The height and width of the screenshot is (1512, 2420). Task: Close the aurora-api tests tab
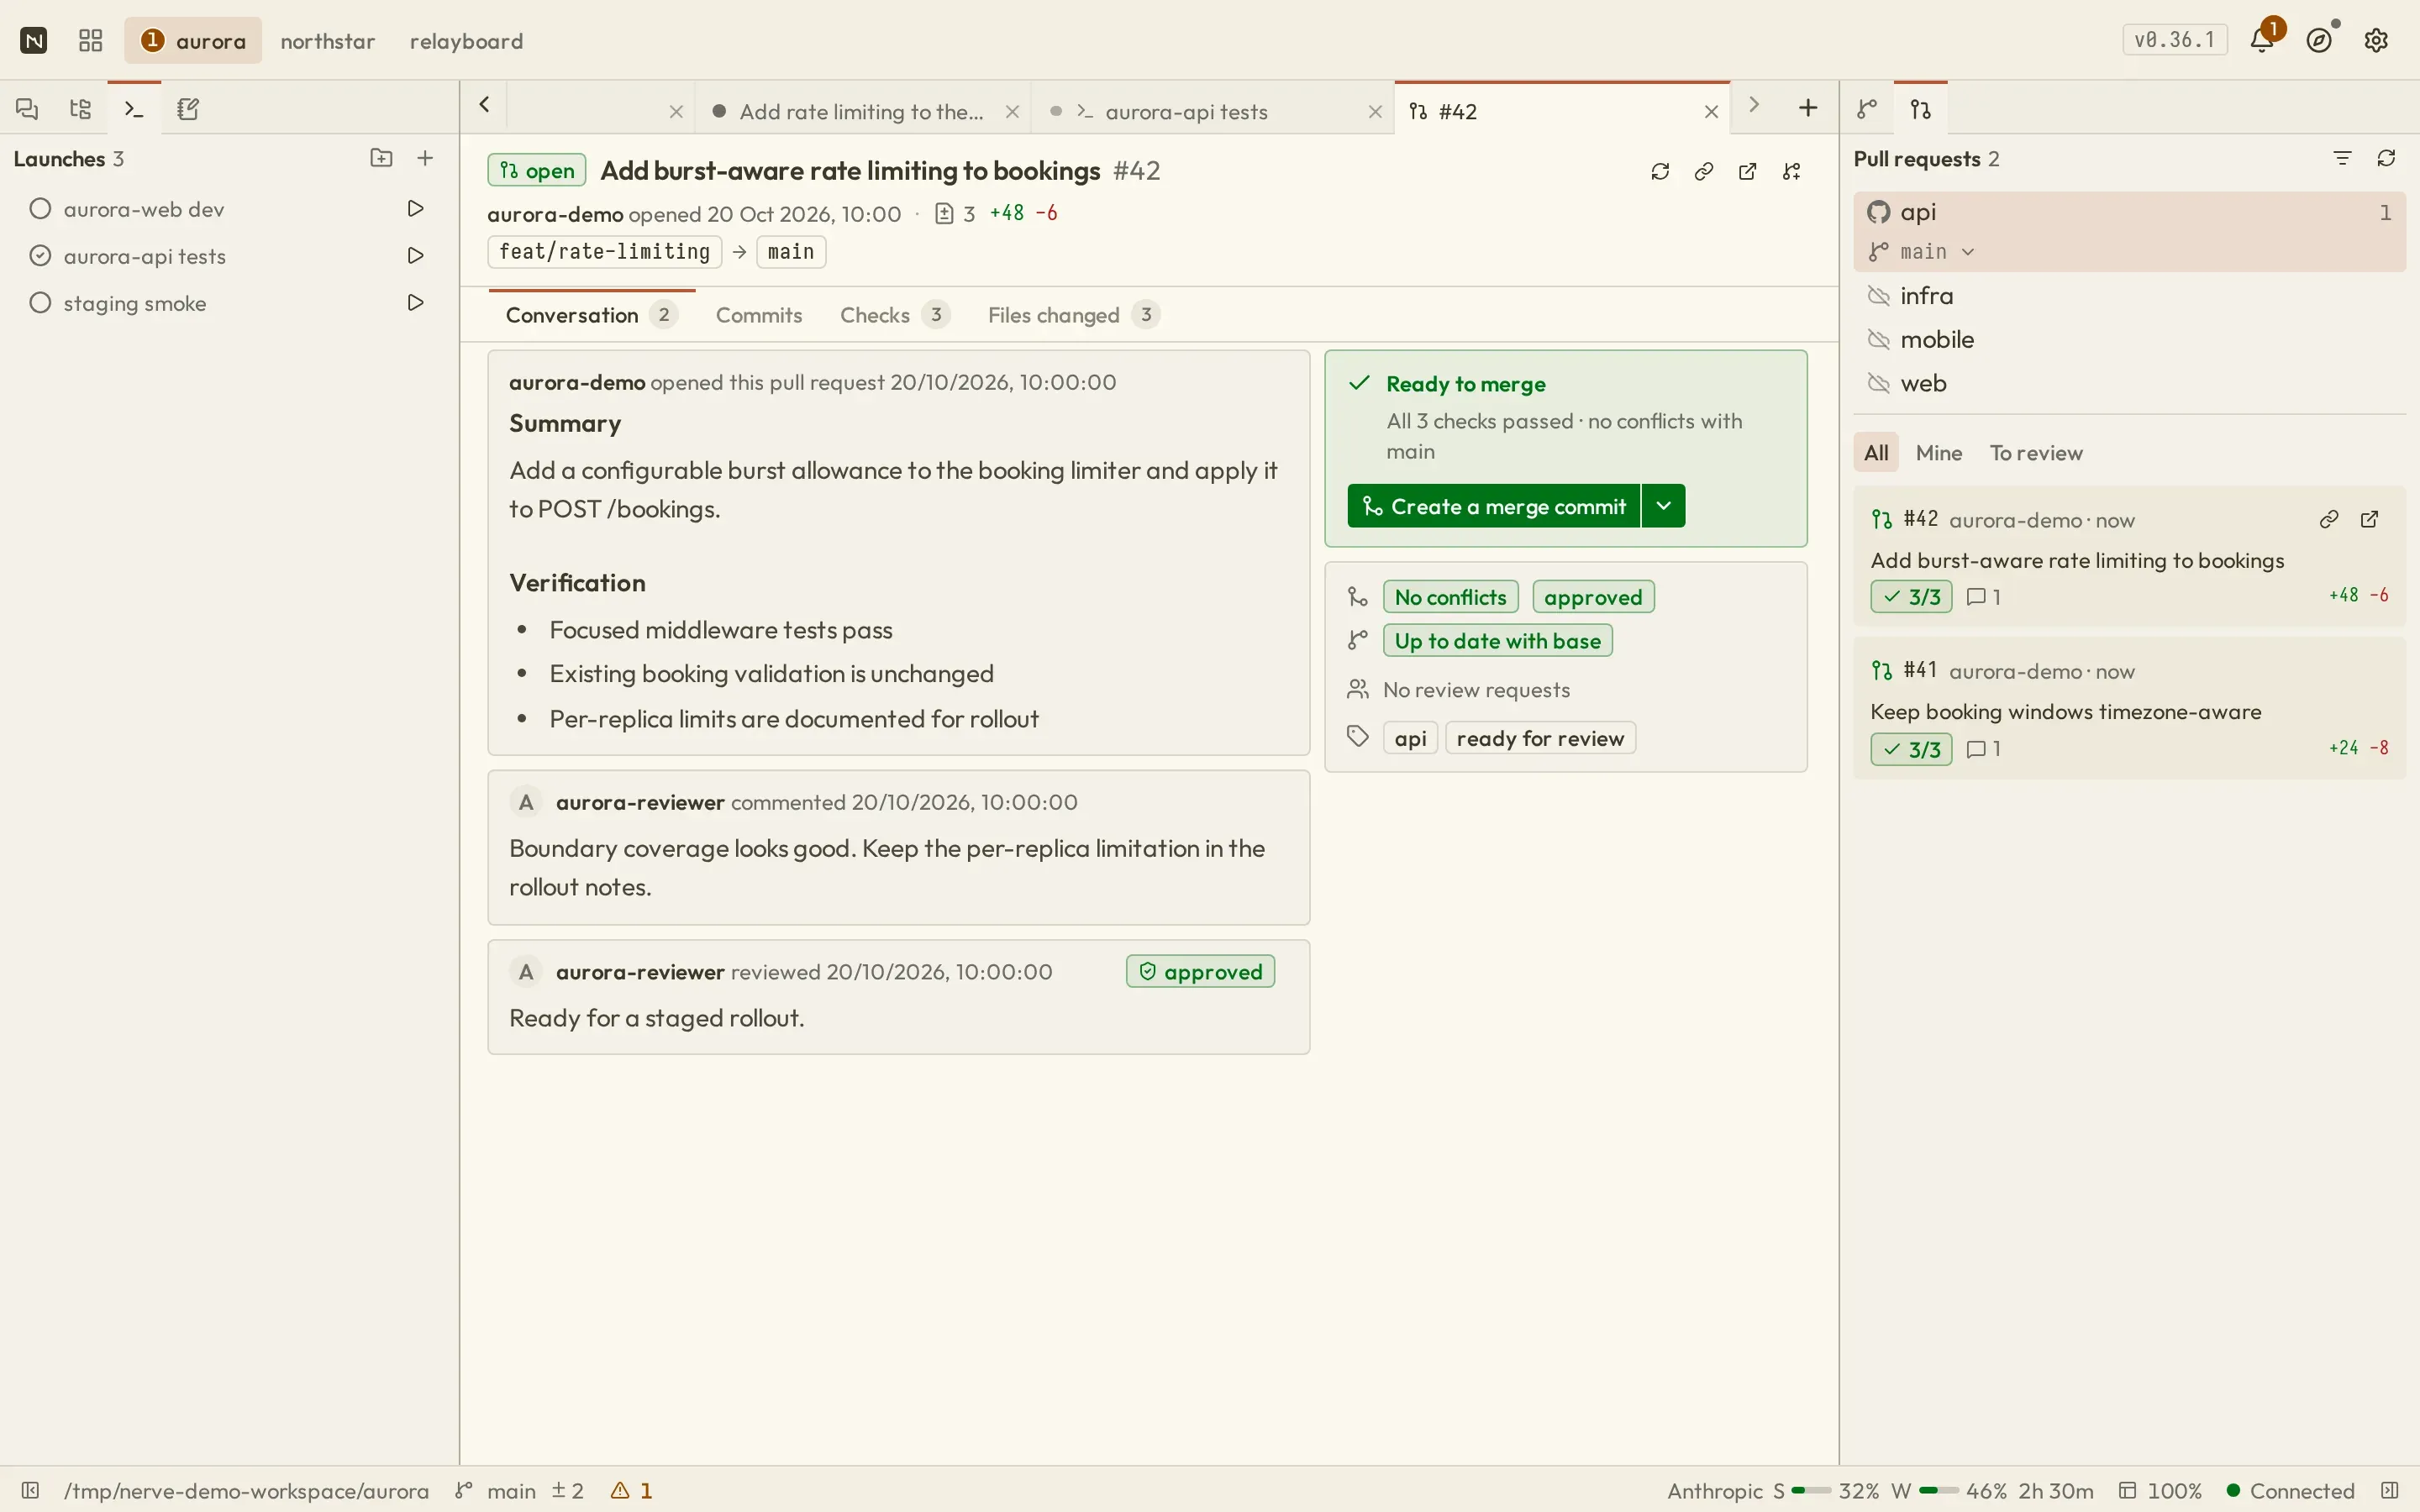point(1375,112)
